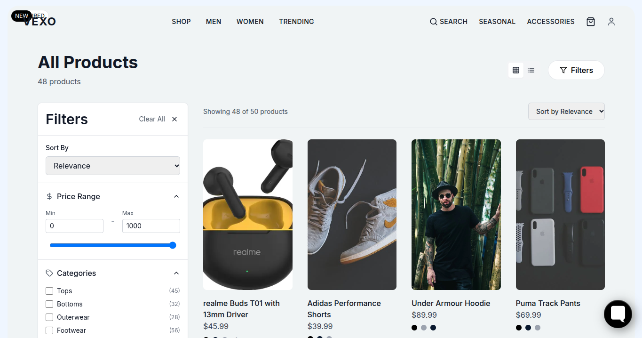642x338 pixels.
Task: Click the Price Range dollar icon
Action: point(49,196)
